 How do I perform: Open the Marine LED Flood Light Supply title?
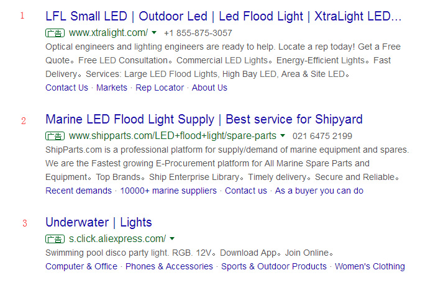(x=204, y=119)
